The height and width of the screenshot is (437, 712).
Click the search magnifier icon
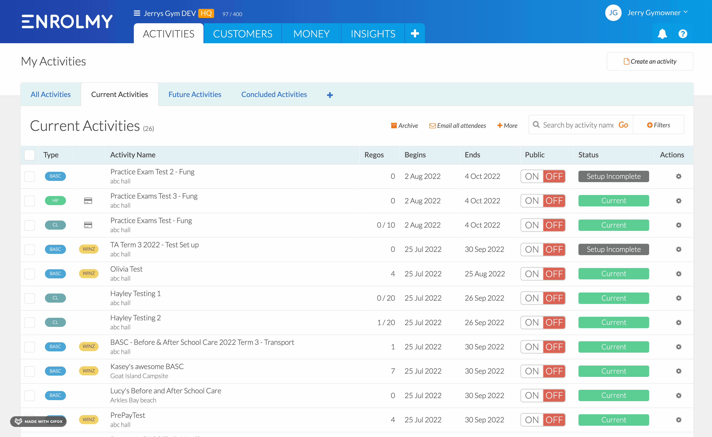pos(536,125)
